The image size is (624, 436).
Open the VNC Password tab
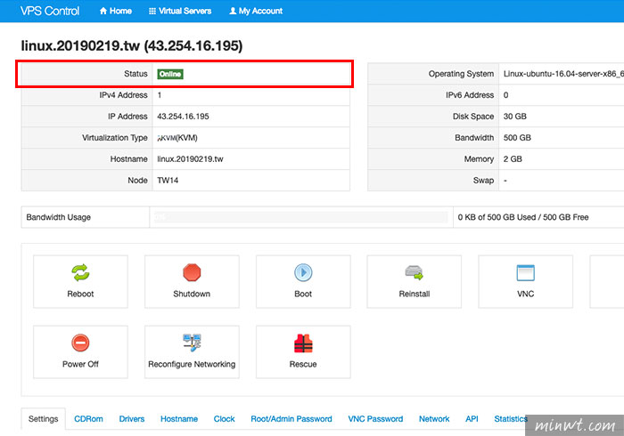pyautogui.click(x=375, y=419)
